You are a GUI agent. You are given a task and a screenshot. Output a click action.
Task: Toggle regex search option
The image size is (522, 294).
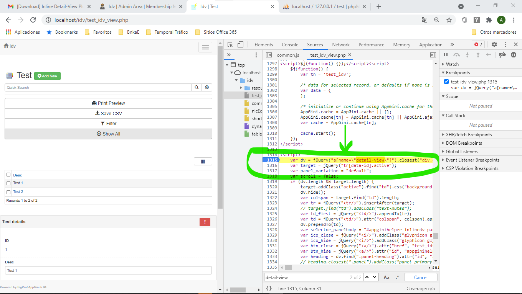pos(397,278)
